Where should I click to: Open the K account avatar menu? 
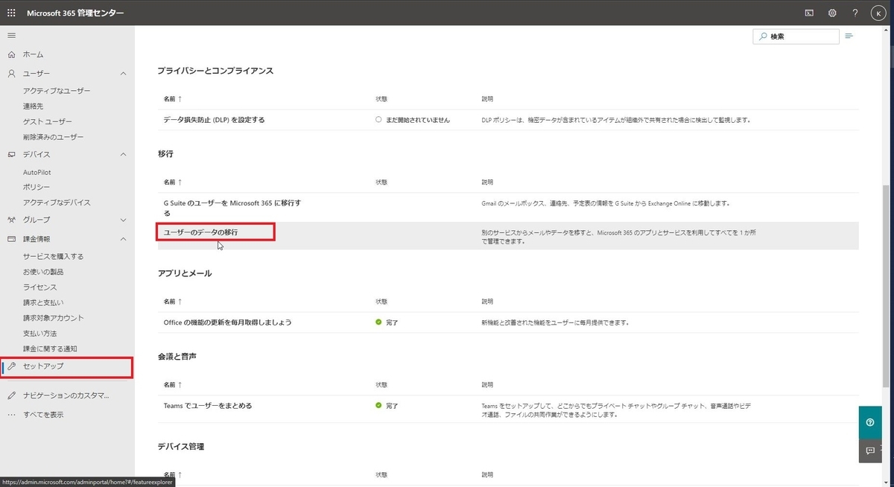tap(878, 12)
